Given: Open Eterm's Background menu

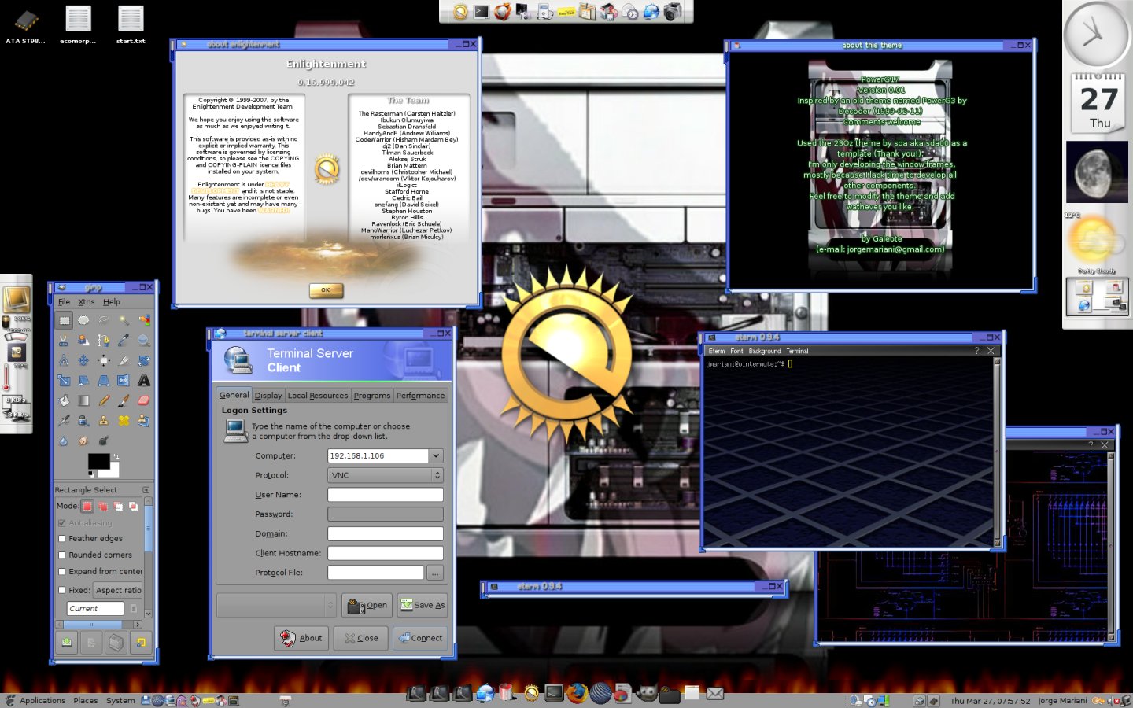Looking at the screenshot, I should [765, 352].
